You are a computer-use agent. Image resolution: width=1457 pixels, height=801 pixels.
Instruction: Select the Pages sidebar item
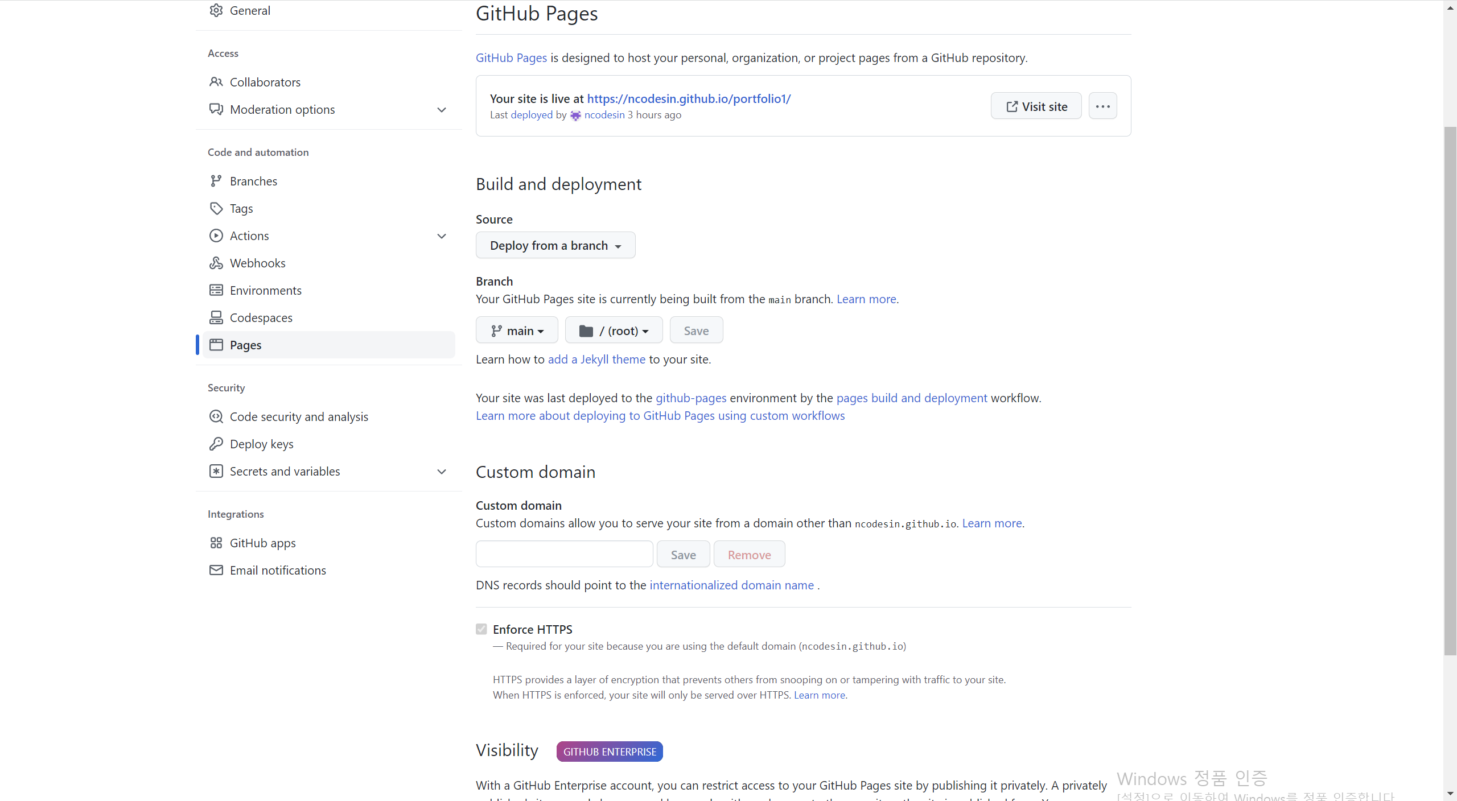[x=329, y=345]
